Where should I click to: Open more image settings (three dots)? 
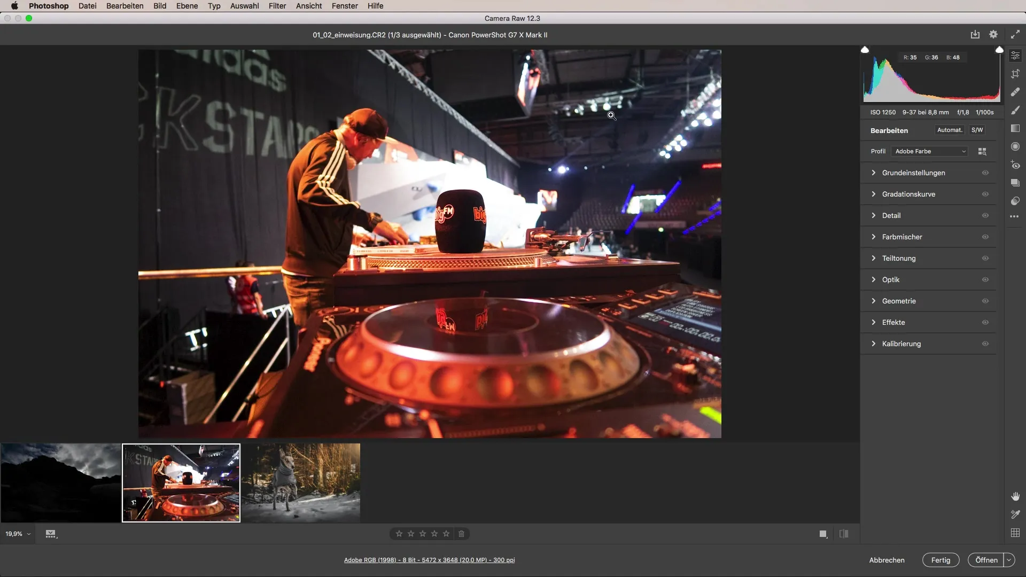click(1014, 216)
